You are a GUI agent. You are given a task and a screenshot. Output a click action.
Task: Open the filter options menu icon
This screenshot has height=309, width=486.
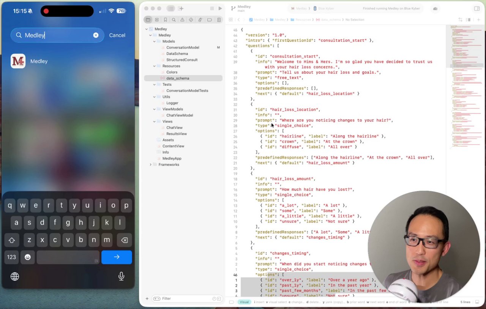tap(157, 299)
